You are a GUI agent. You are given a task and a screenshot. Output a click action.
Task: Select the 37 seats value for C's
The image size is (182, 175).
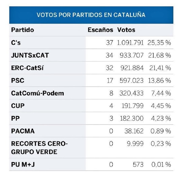pos(110,42)
